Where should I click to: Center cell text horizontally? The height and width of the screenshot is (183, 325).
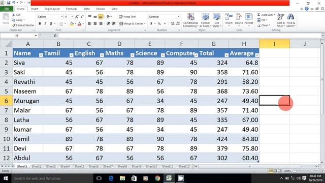click(x=95, y=24)
